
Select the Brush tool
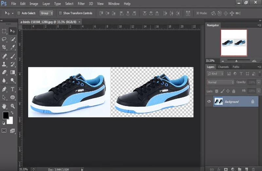(12, 56)
